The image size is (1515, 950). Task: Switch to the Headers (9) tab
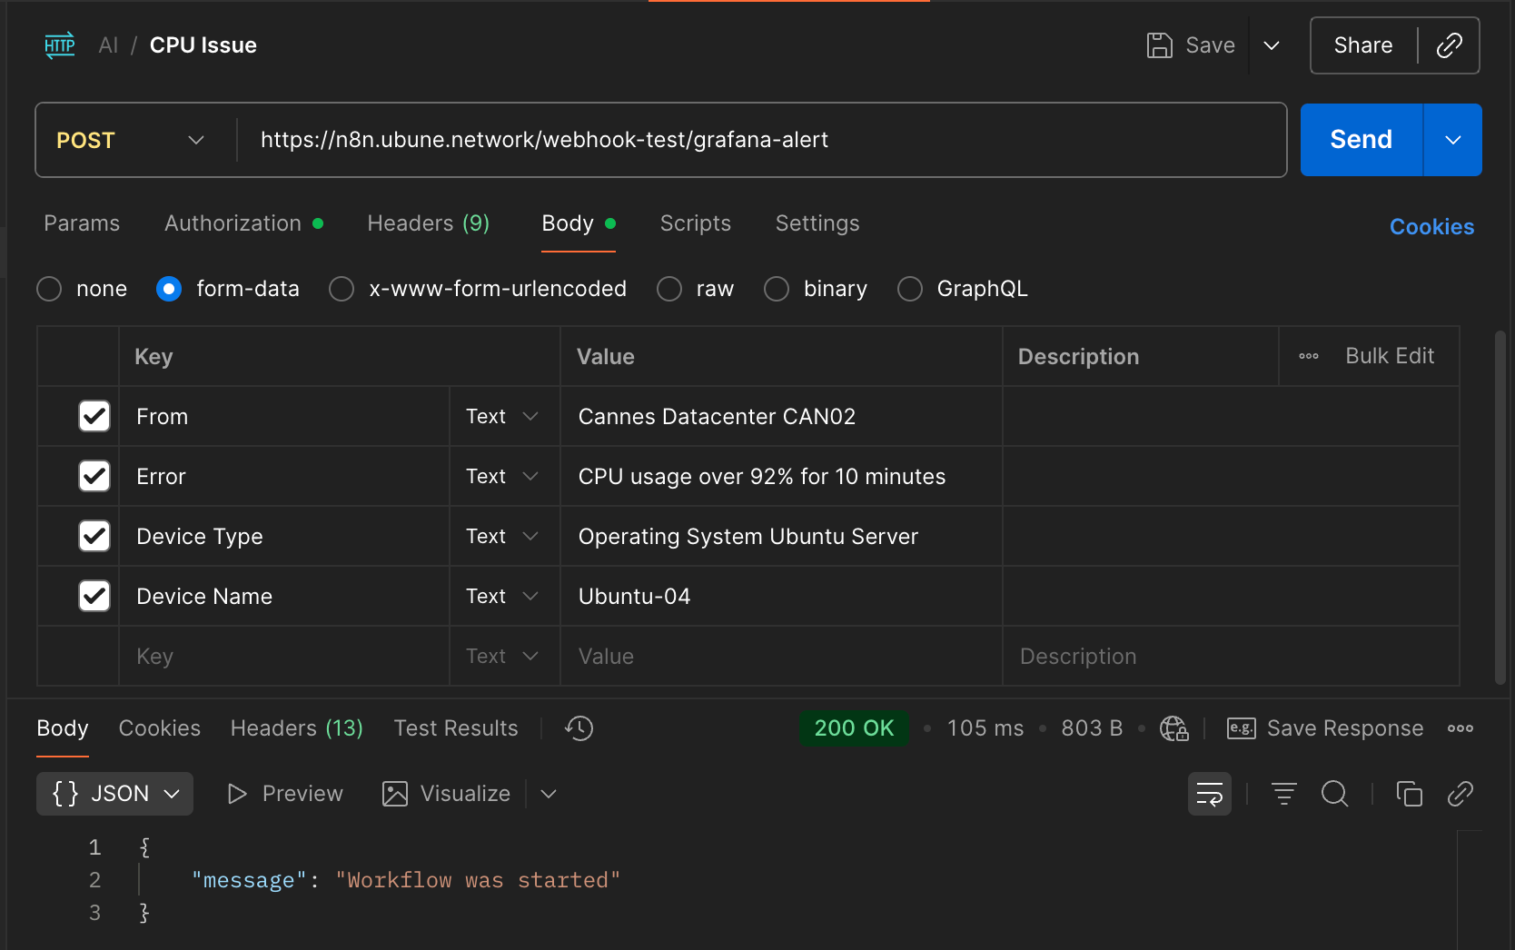click(428, 223)
